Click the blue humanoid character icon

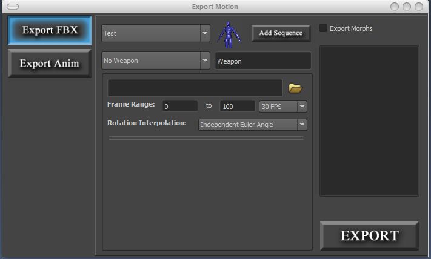[x=229, y=35]
